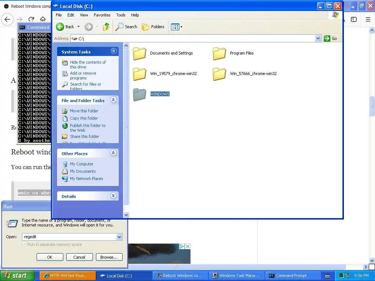
Task: Click browser back arrow behind Explorer
Action: click(7, 19)
